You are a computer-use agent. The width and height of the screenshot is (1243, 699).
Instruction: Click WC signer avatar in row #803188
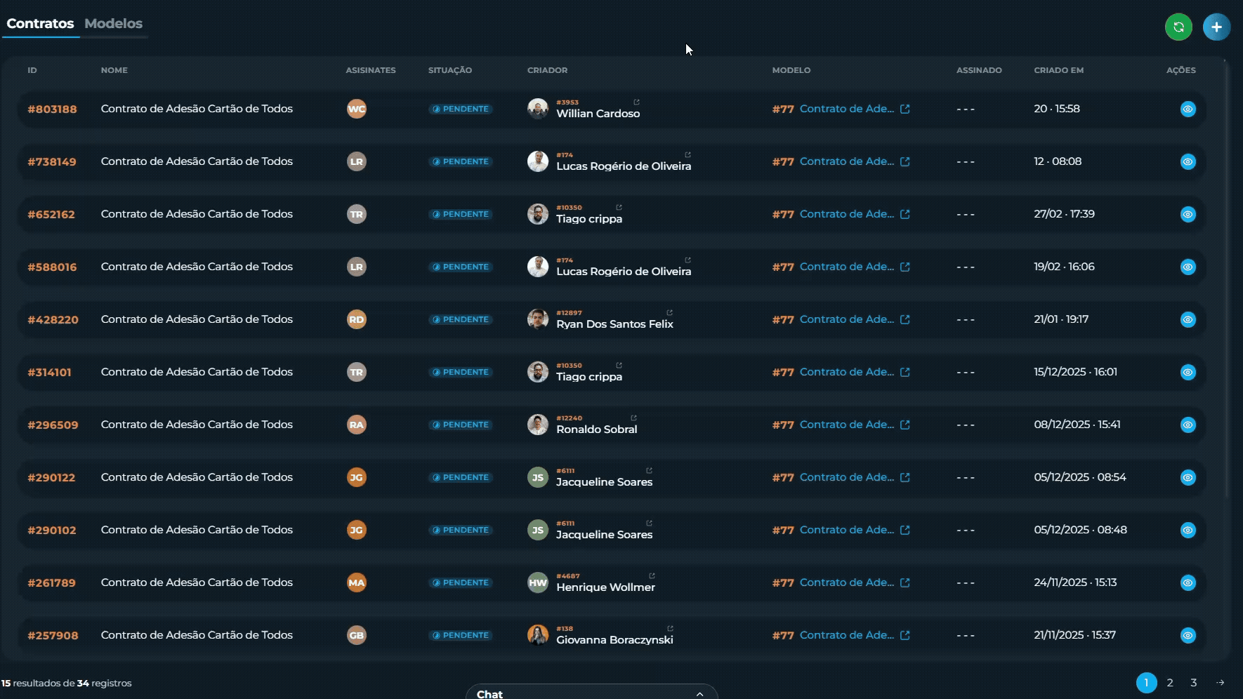357,109
